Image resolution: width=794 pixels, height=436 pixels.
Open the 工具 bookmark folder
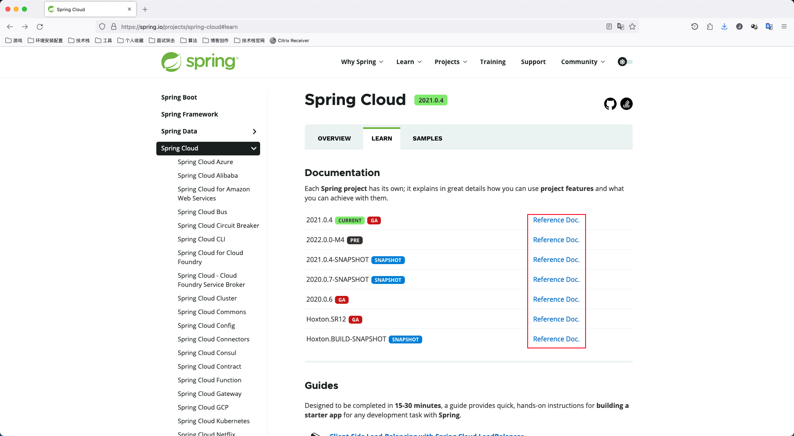tap(104, 41)
